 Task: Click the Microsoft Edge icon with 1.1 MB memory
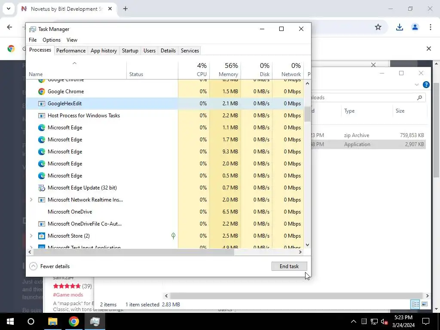[x=42, y=128]
